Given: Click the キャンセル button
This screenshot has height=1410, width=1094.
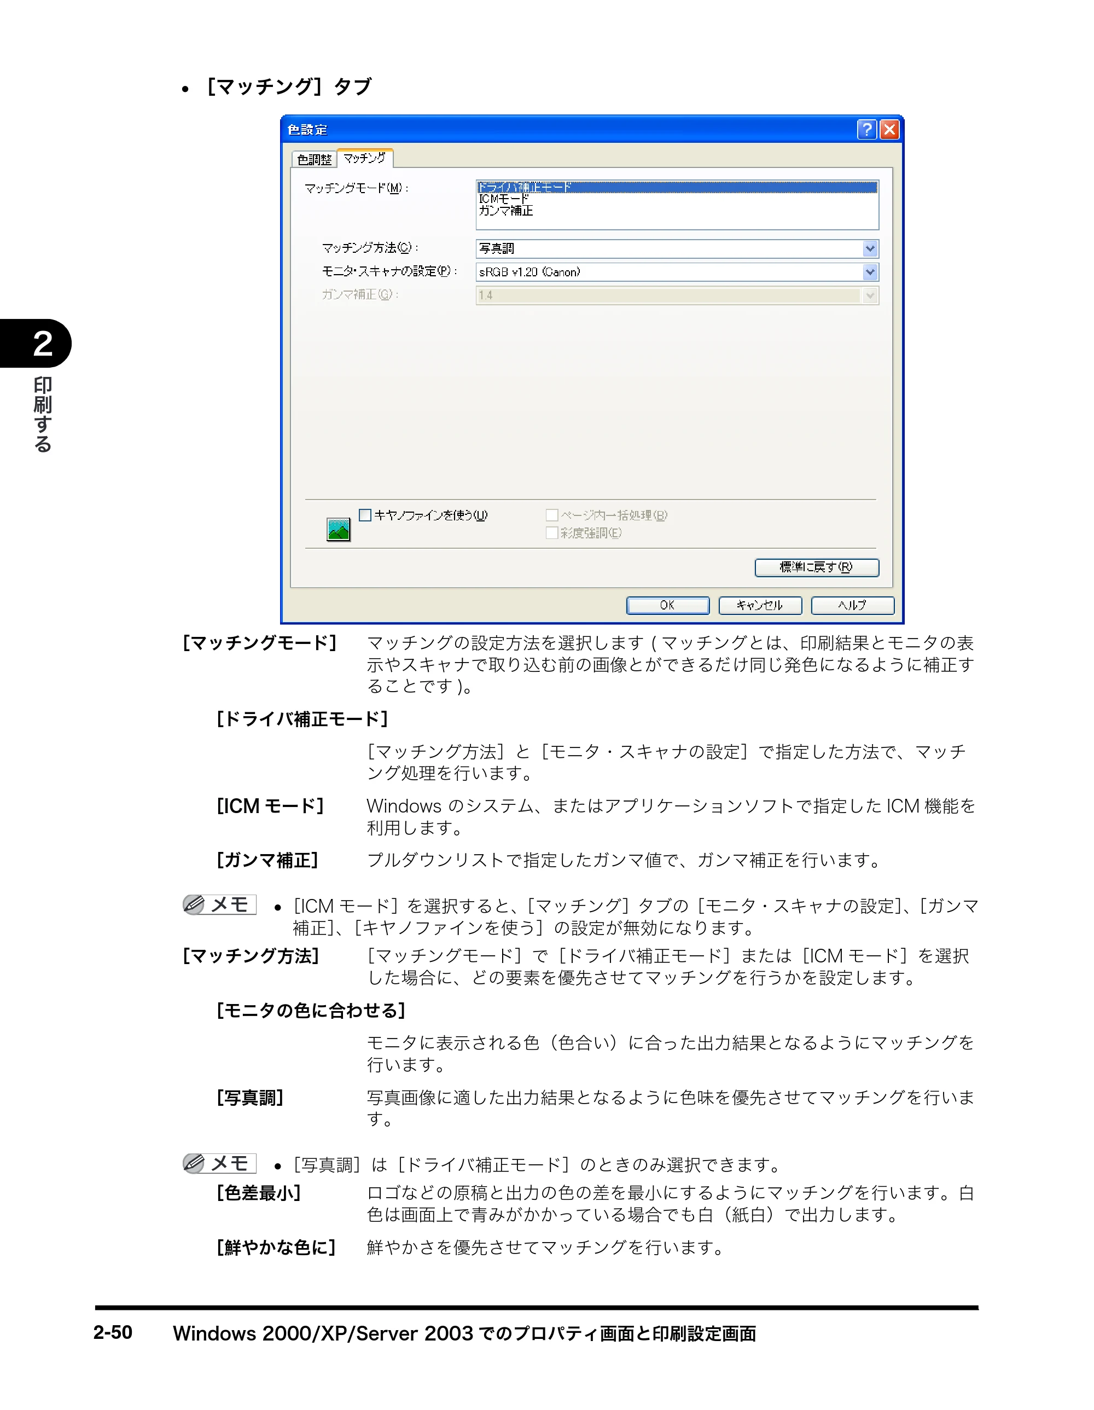Looking at the screenshot, I should (760, 605).
